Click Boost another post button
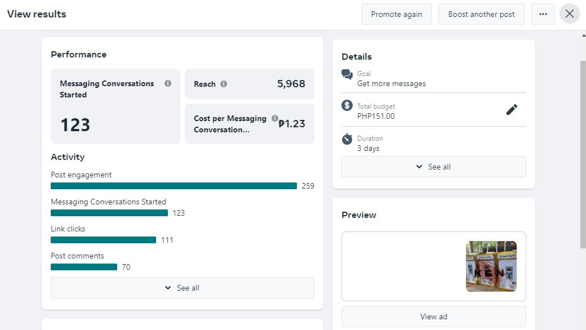Viewport: 586px width, 330px height. coord(481,14)
